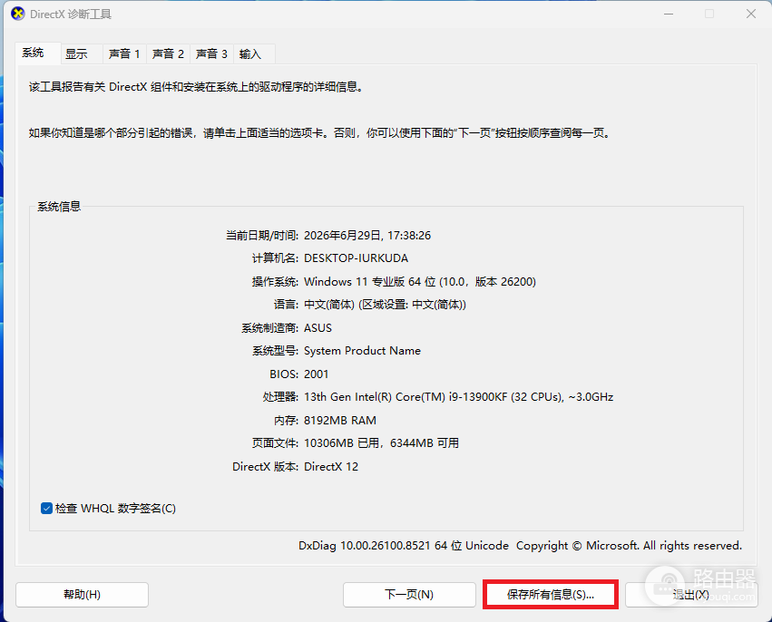Click the BIOS value 2001
Screen dimensions: 772x622
316,374
